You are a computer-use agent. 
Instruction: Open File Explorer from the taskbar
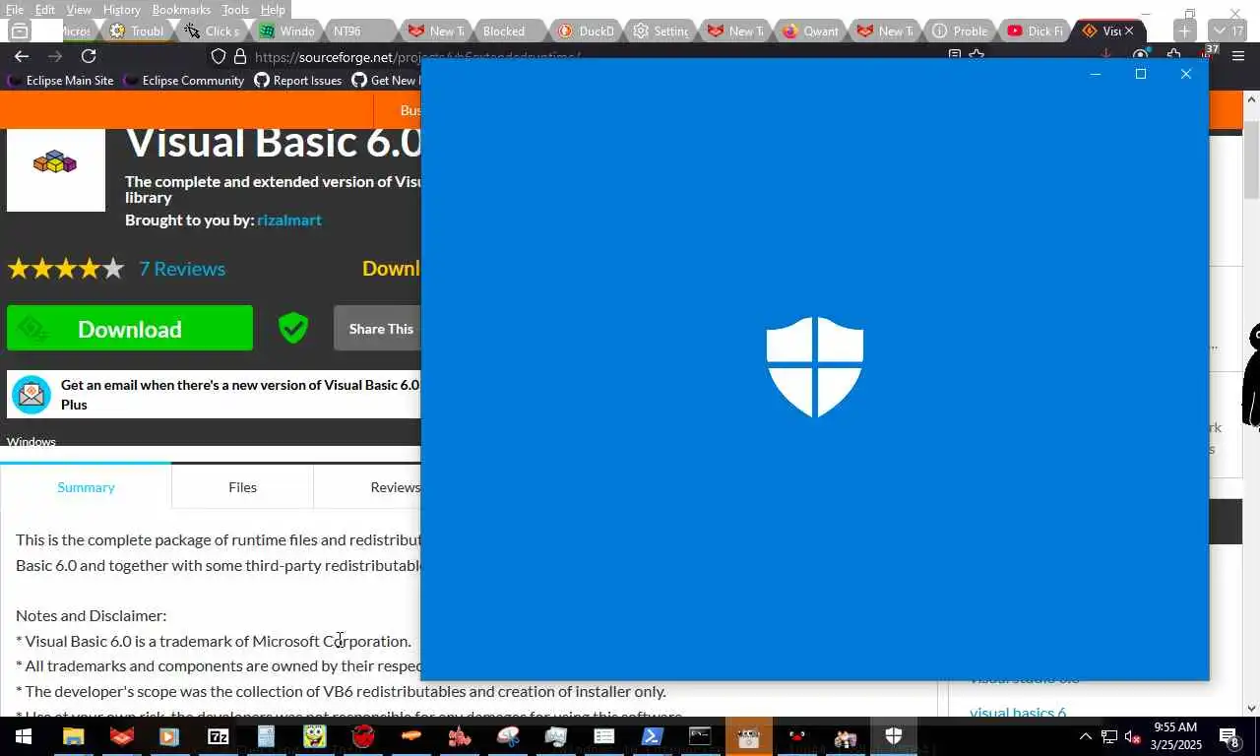(x=73, y=736)
